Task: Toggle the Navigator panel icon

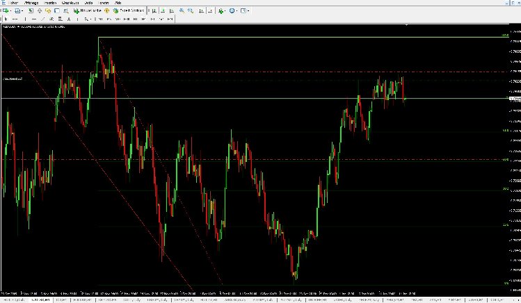Action: (48, 10)
